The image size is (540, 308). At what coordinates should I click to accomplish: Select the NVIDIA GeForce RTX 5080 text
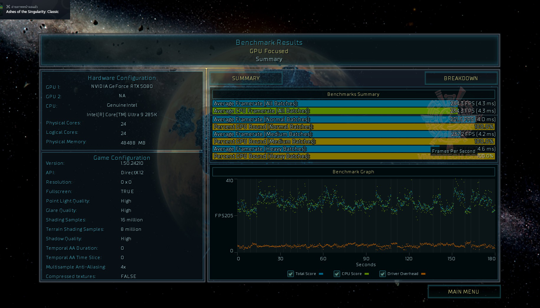122,86
